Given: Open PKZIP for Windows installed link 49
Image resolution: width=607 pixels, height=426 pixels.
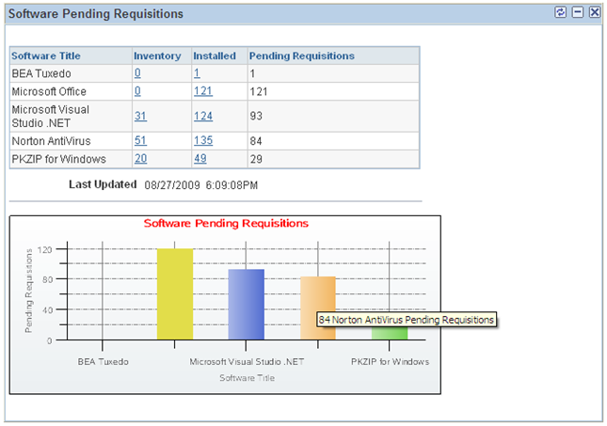Looking at the screenshot, I should [200, 159].
